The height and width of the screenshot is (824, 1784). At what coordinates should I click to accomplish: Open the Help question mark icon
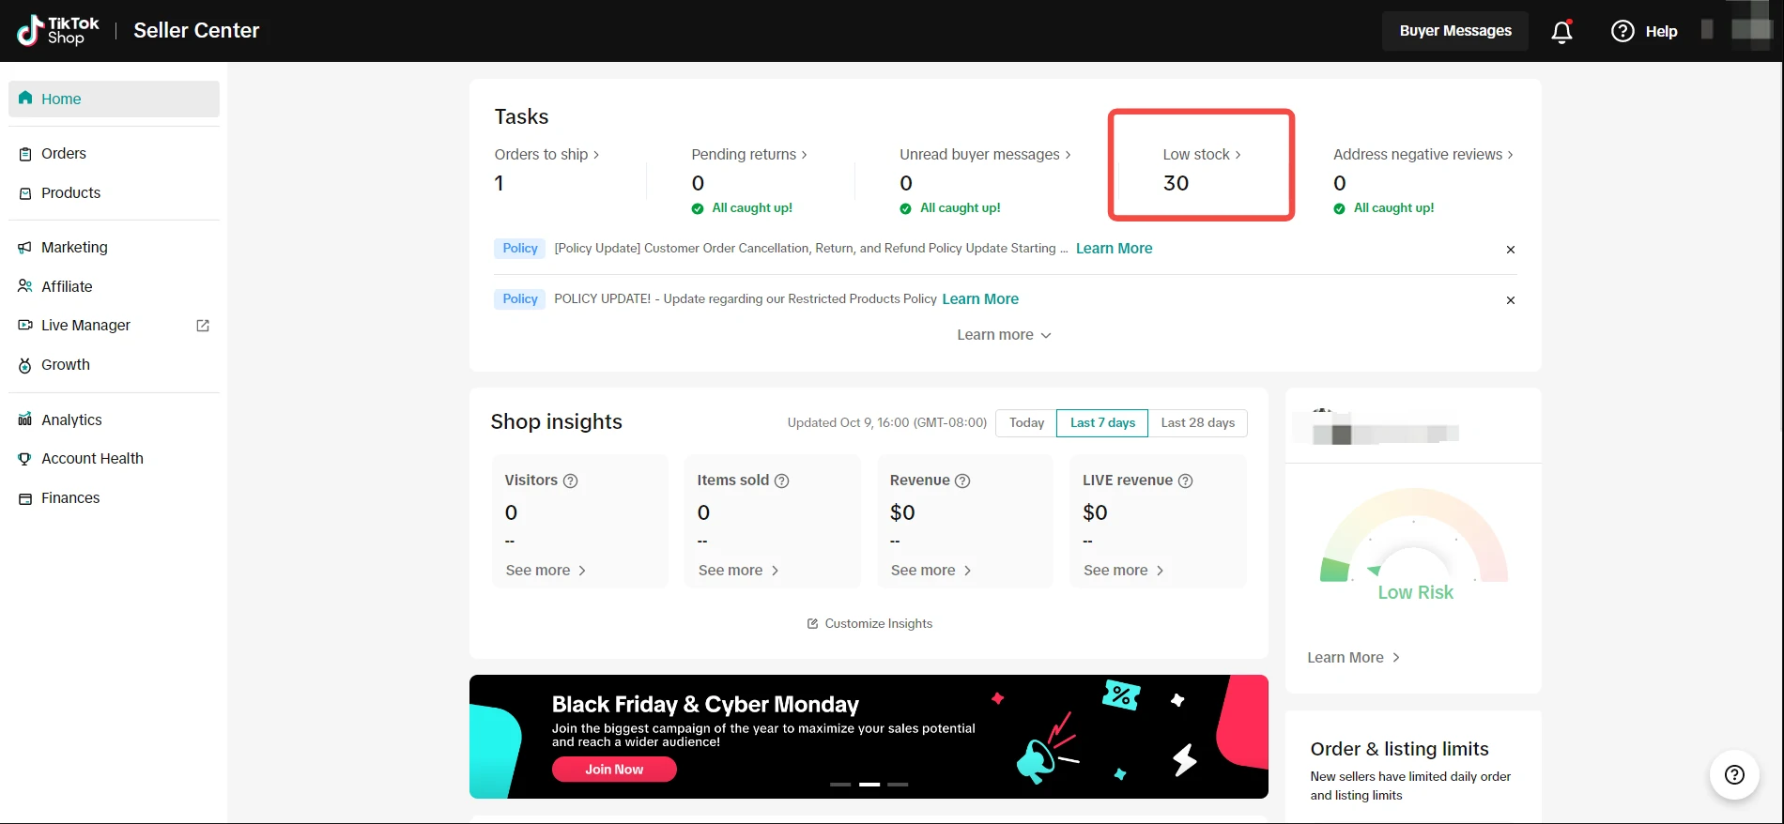(1623, 31)
